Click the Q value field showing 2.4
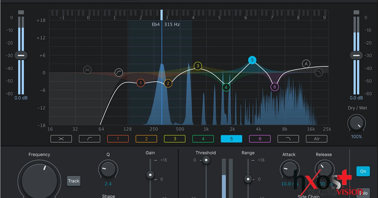378x198 pixels. tap(108, 184)
